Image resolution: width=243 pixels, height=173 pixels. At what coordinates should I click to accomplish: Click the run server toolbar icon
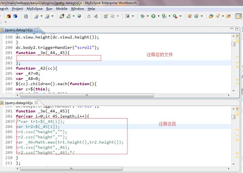pos(68,16)
